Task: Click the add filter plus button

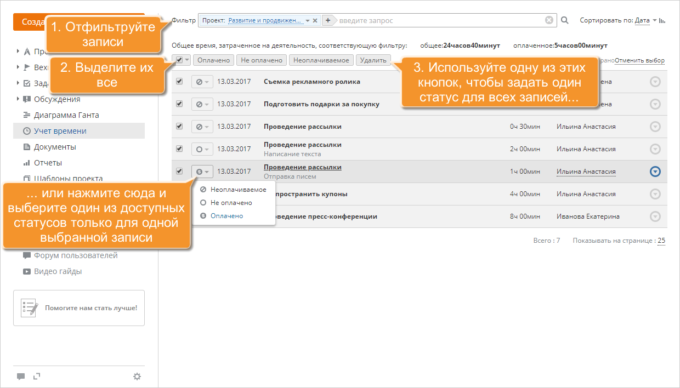Action: click(x=327, y=20)
